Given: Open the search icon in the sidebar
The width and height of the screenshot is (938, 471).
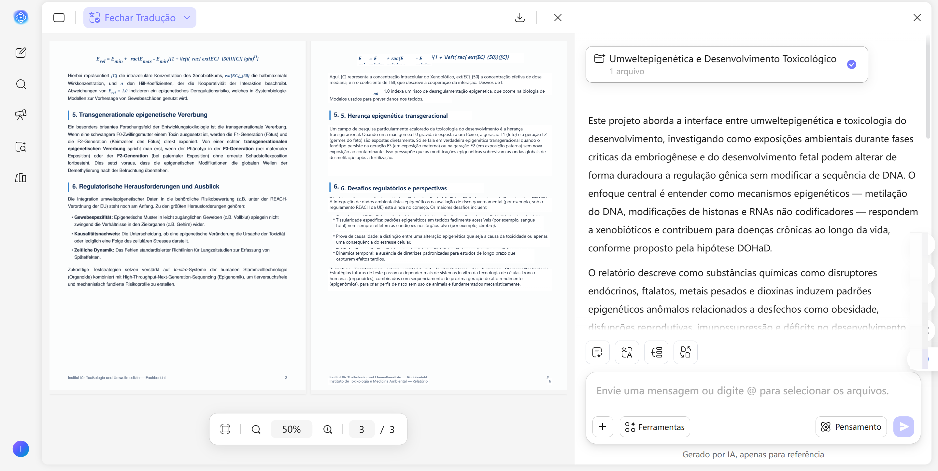Looking at the screenshot, I should click(x=21, y=84).
